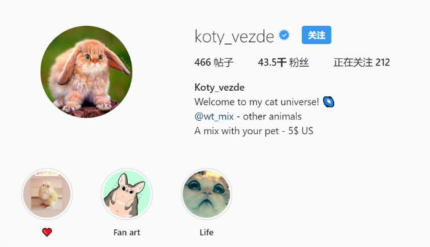Open the Life highlight circle
Screen dimensions: 430x247
206,194
